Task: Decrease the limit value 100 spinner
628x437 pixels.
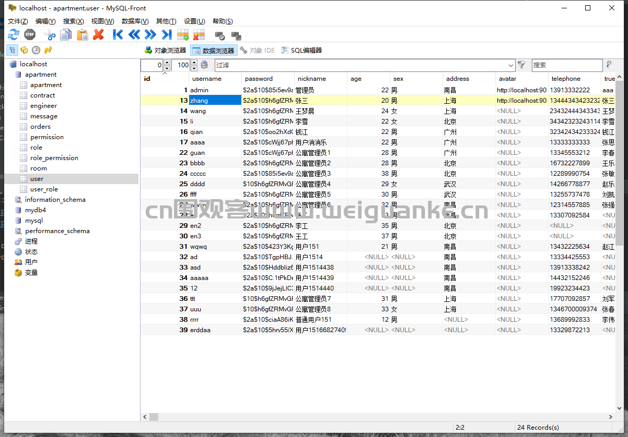Action: tap(194, 68)
